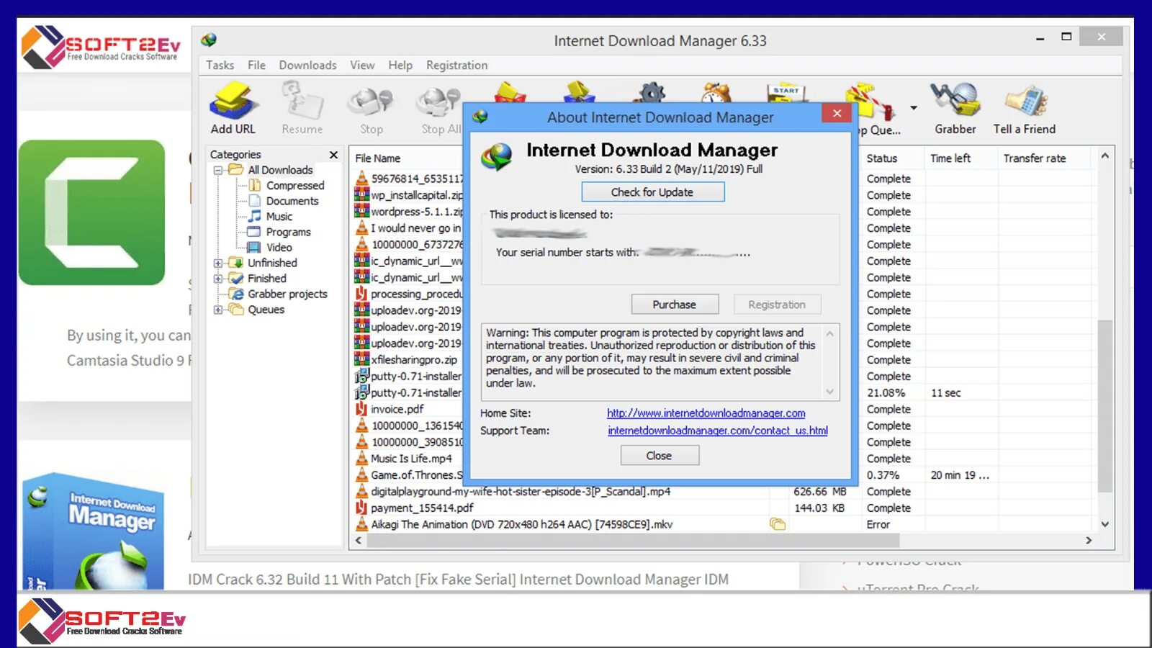Click the 626.66 MB size cell
This screenshot has height=648, width=1152.
coord(820,492)
